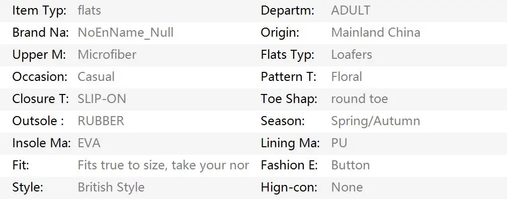Click the Loafers flats type value
Viewport: 507px width, 199px height.
point(352,55)
